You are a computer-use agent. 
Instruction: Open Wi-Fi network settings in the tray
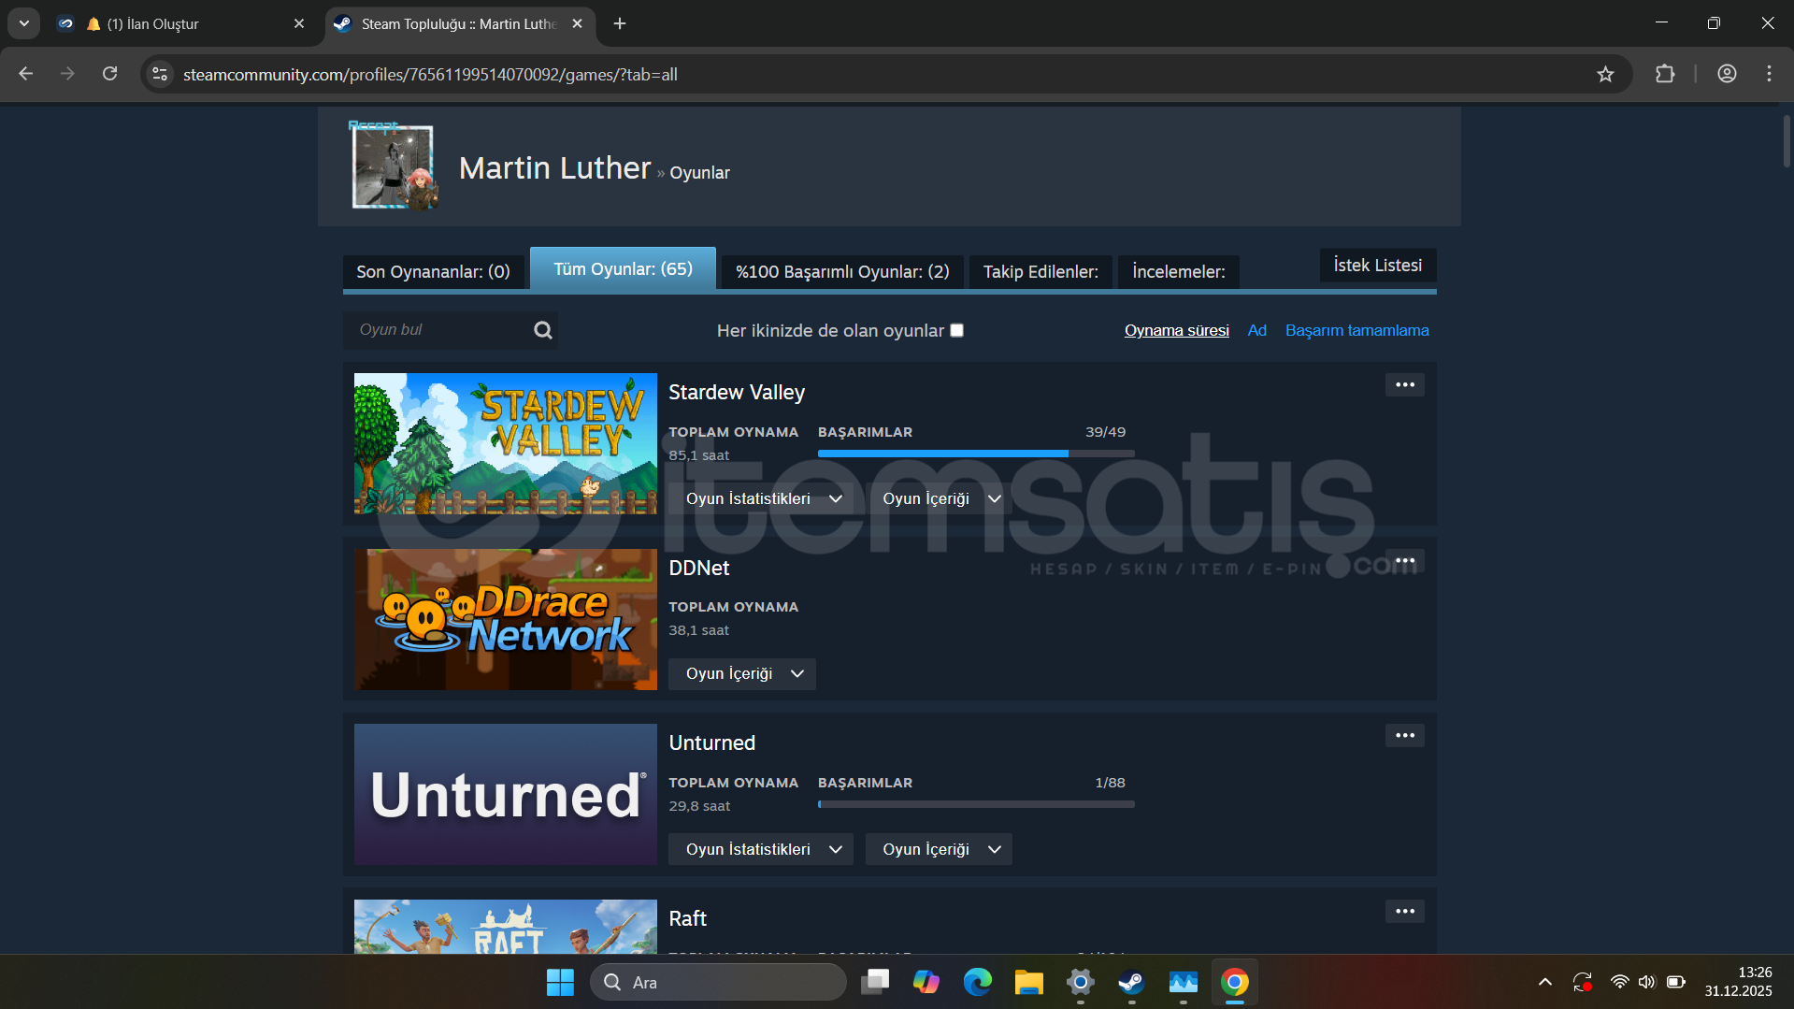[x=1619, y=983]
